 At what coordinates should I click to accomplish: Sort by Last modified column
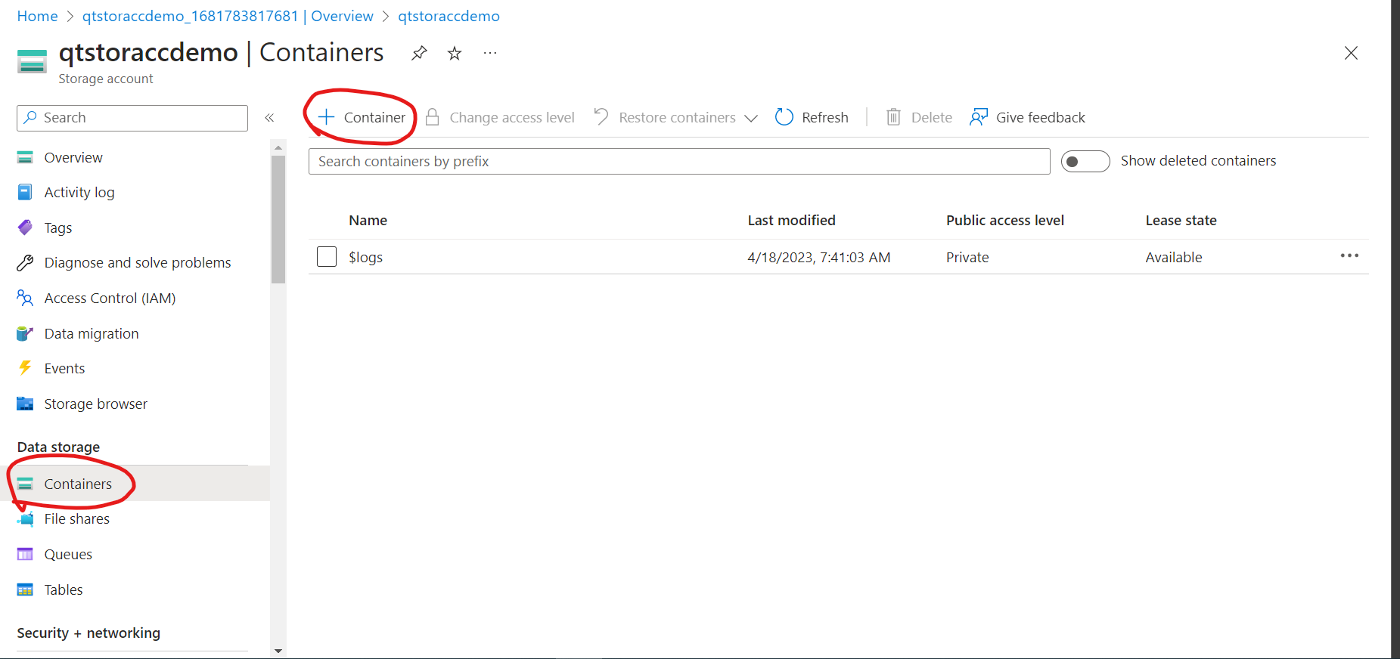point(791,221)
